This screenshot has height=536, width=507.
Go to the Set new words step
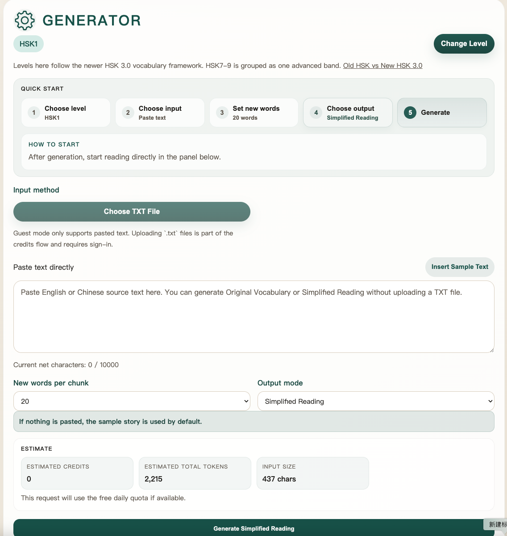click(254, 113)
